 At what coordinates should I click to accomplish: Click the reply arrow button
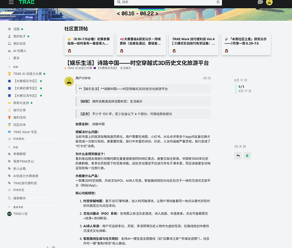coord(238,156)
